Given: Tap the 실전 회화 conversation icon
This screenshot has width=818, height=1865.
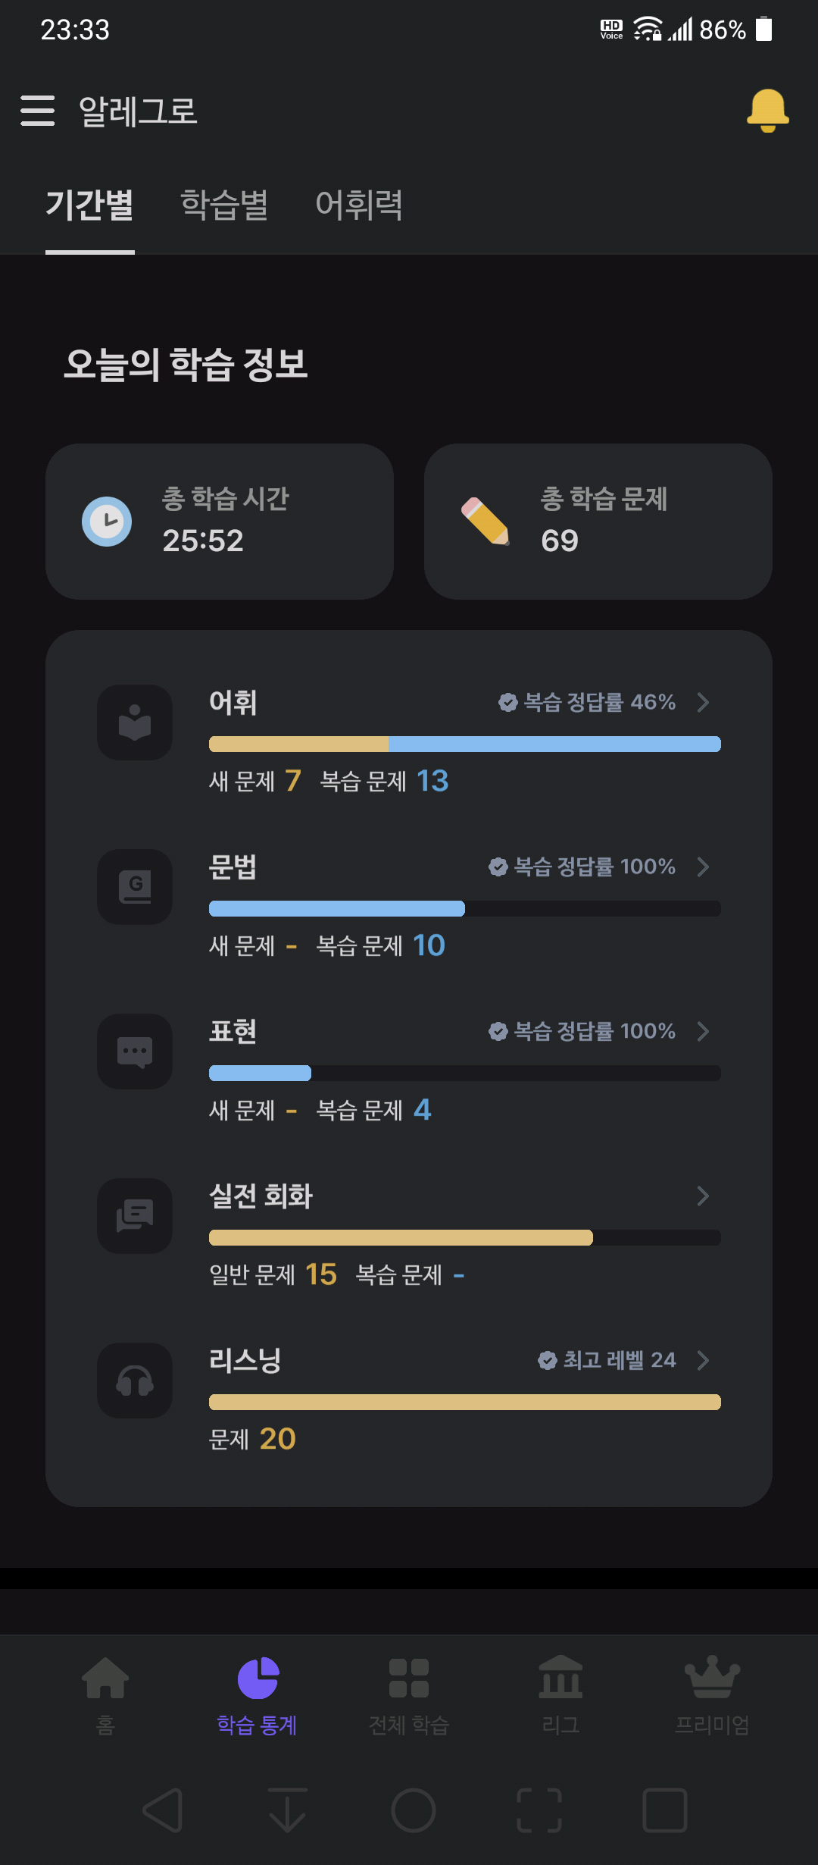Looking at the screenshot, I should tap(135, 1216).
